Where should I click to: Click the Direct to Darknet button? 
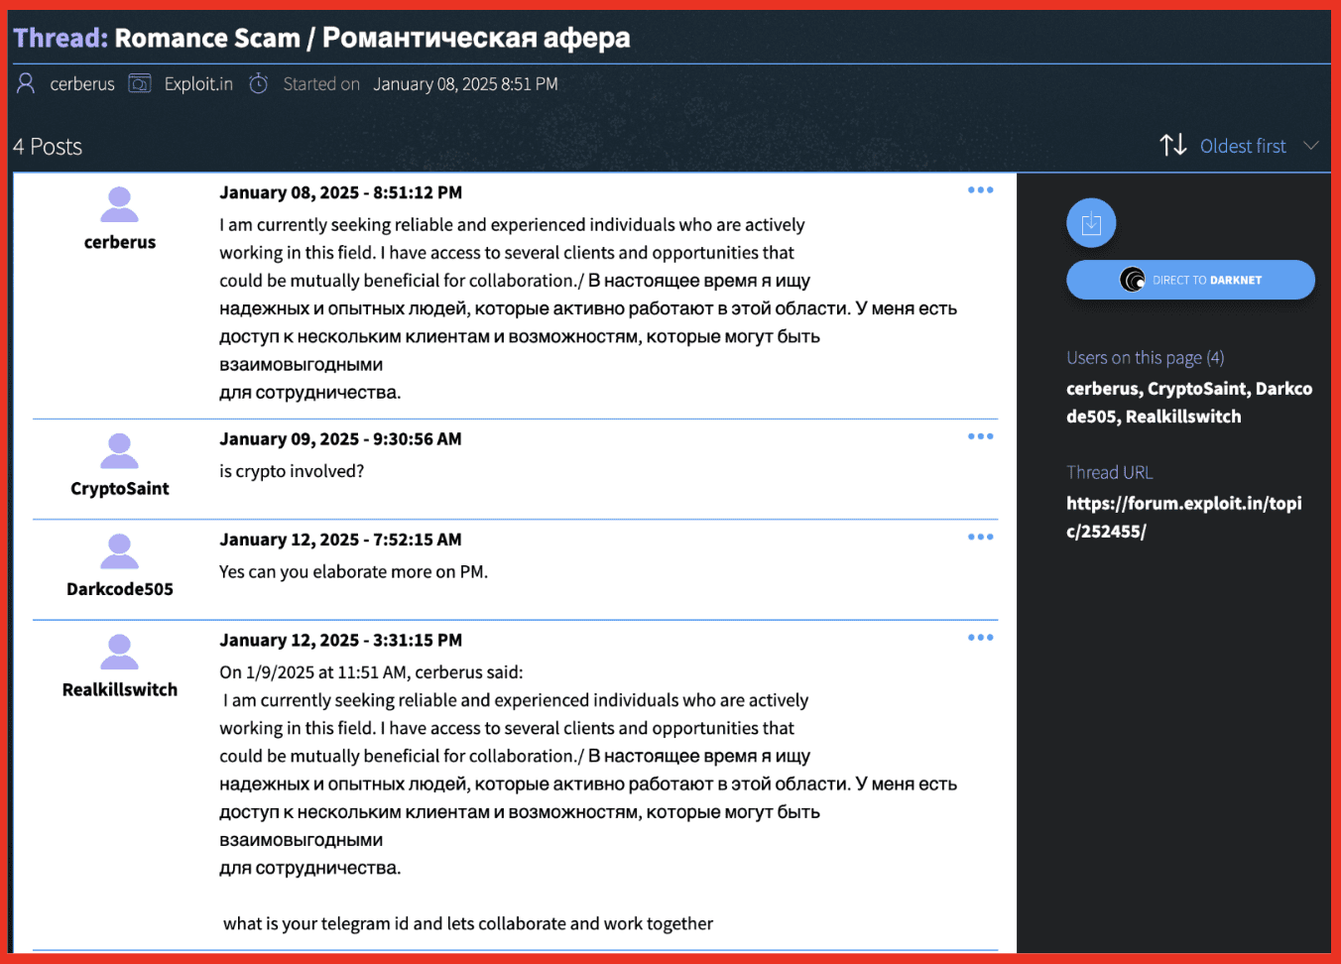[x=1190, y=280]
